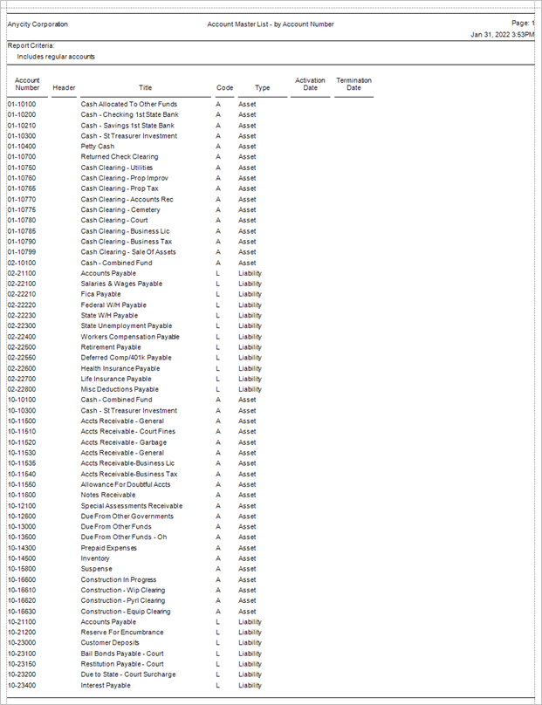This screenshot has height=705, width=542.
Task: Select account number 10-10100
Action: pyautogui.click(x=22, y=400)
